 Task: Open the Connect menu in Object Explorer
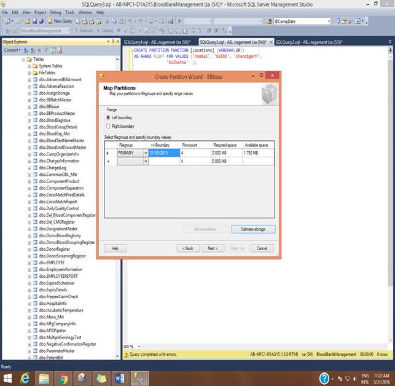point(12,50)
